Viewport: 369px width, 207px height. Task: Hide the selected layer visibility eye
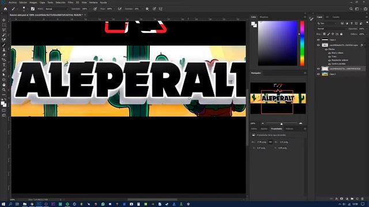tap(318, 69)
